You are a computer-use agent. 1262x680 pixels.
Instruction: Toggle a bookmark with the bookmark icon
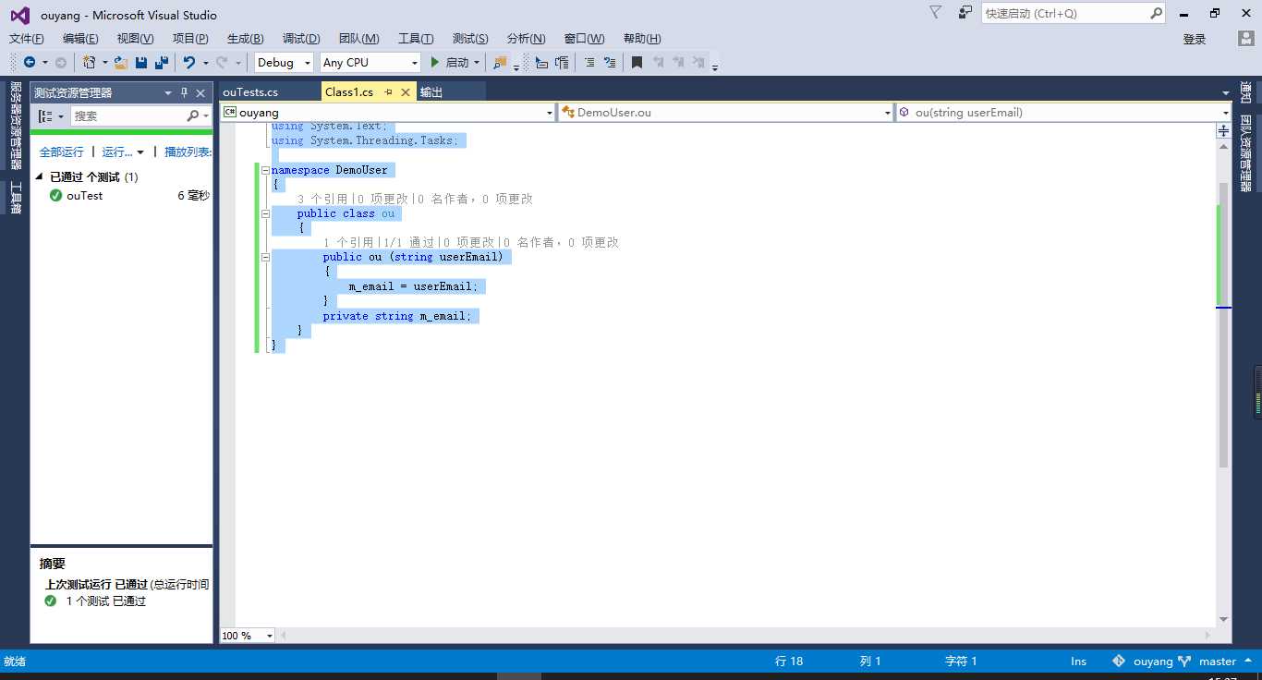point(637,63)
